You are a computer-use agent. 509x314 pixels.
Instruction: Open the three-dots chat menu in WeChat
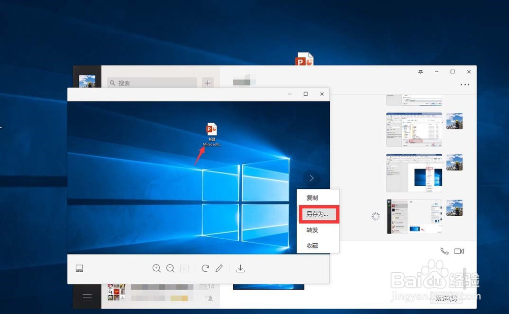click(x=465, y=84)
